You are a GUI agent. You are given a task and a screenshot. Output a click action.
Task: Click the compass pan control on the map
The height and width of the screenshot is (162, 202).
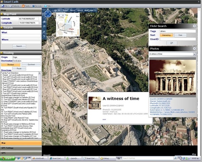click(x=48, y=14)
